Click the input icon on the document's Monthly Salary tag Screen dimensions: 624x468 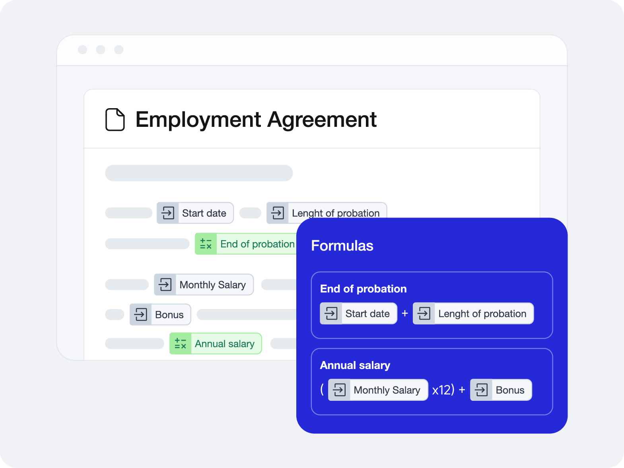[165, 285]
